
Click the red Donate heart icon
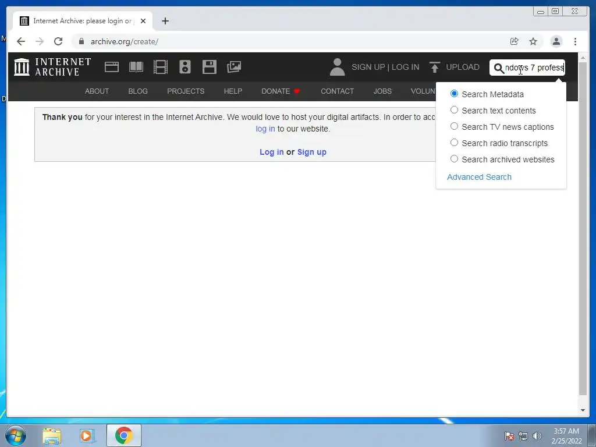[297, 91]
